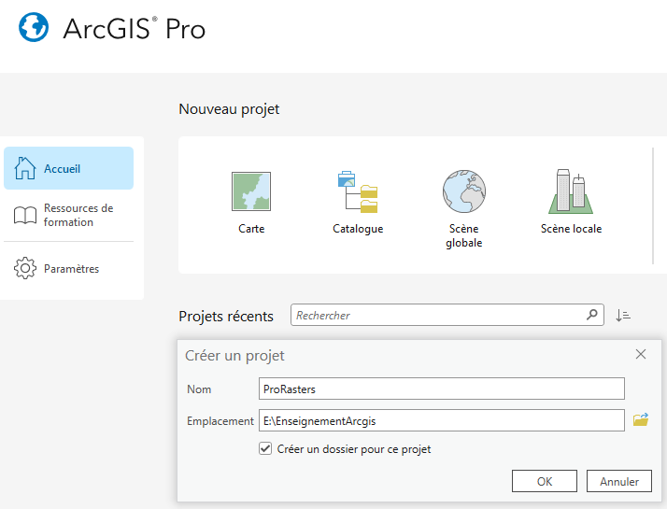Screen dimensions: 667x509
Task: Select the Catalogue project template icon
Action: [358, 191]
